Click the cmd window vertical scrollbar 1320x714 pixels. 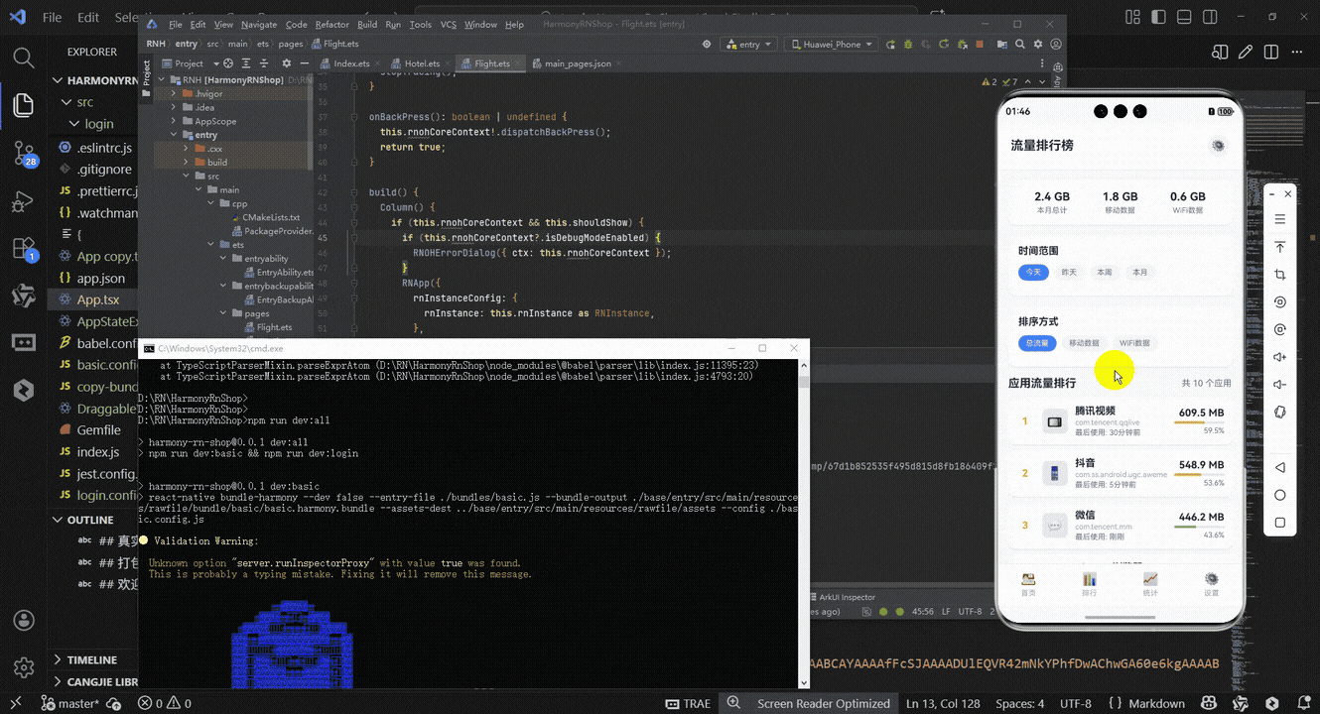tap(805, 523)
